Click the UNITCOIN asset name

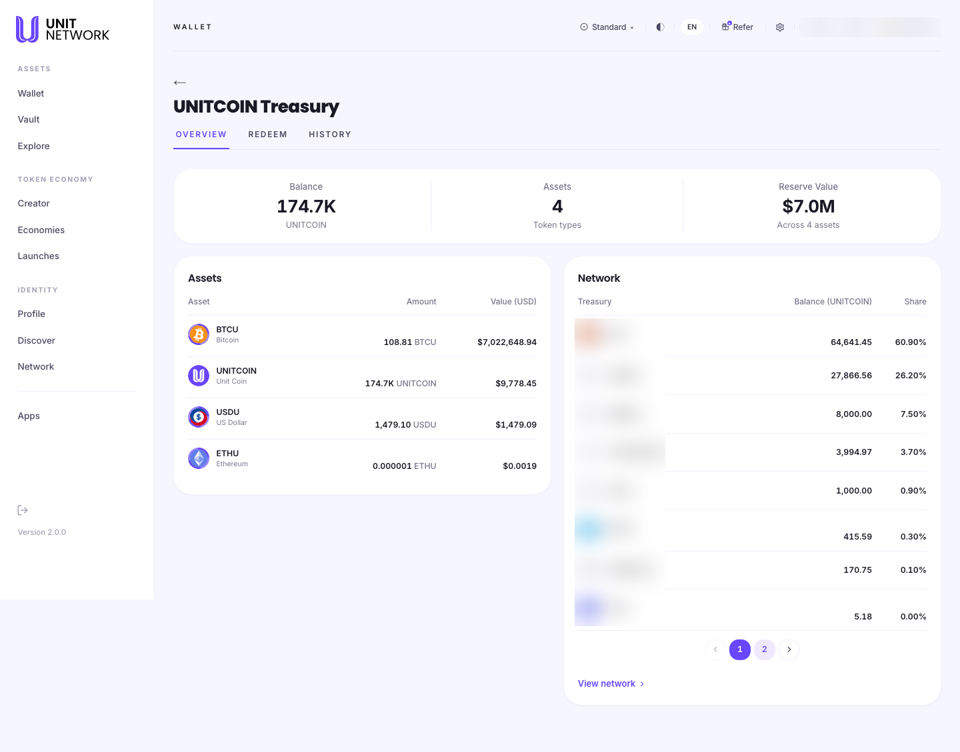tap(237, 371)
